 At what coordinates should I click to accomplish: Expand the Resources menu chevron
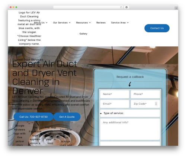click(90, 23)
